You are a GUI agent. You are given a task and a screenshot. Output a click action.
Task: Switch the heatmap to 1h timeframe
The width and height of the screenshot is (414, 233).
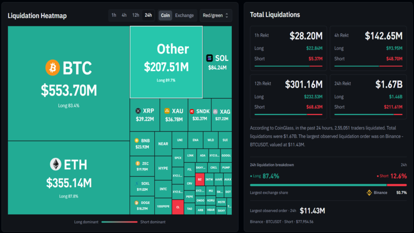tap(114, 15)
